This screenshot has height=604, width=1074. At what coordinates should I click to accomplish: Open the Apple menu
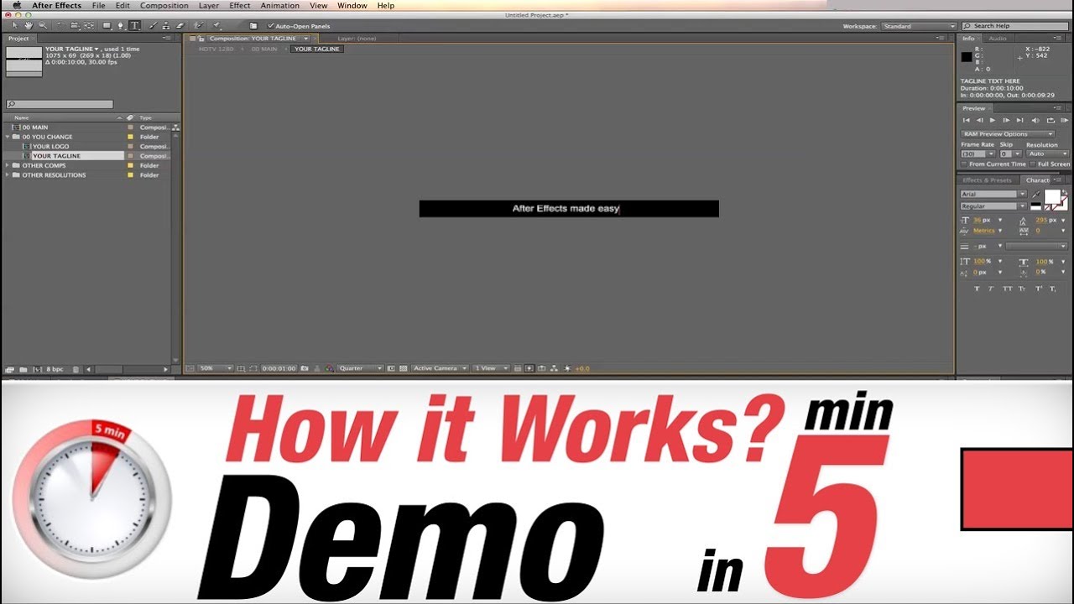tap(16, 6)
